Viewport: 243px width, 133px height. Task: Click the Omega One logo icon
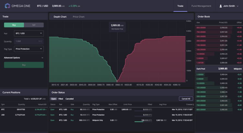point(7,6)
